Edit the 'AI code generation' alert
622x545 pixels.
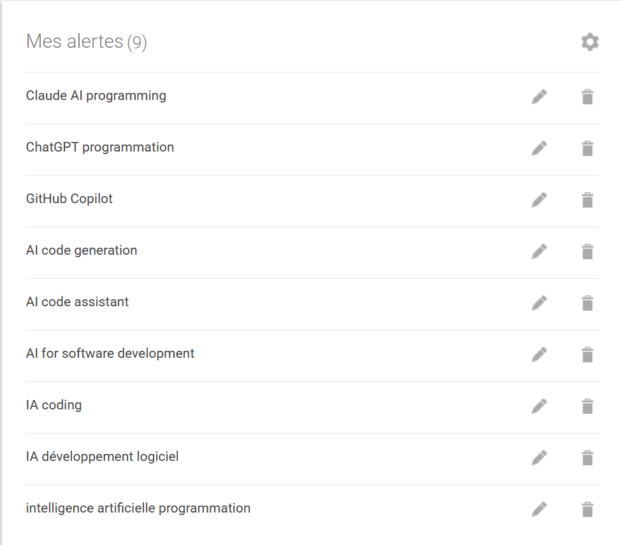point(539,250)
